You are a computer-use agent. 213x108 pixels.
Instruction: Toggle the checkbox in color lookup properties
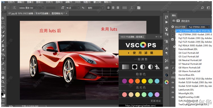pos(172,39)
